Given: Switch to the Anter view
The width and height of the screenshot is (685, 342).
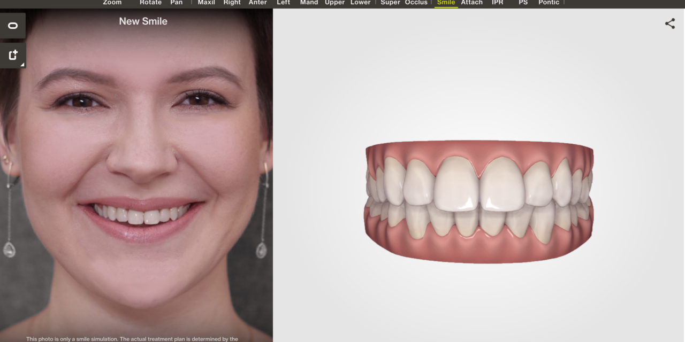Looking at the screenshot, I should (257, 3).
